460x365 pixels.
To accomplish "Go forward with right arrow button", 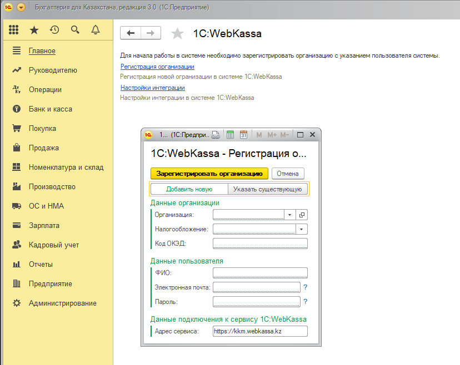I will (x=151, y=33).
